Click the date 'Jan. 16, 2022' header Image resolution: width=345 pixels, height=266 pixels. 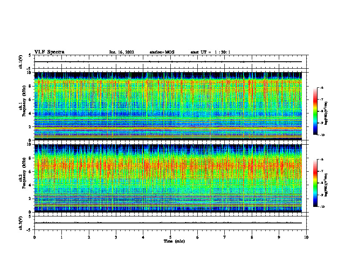pos(122,52)
